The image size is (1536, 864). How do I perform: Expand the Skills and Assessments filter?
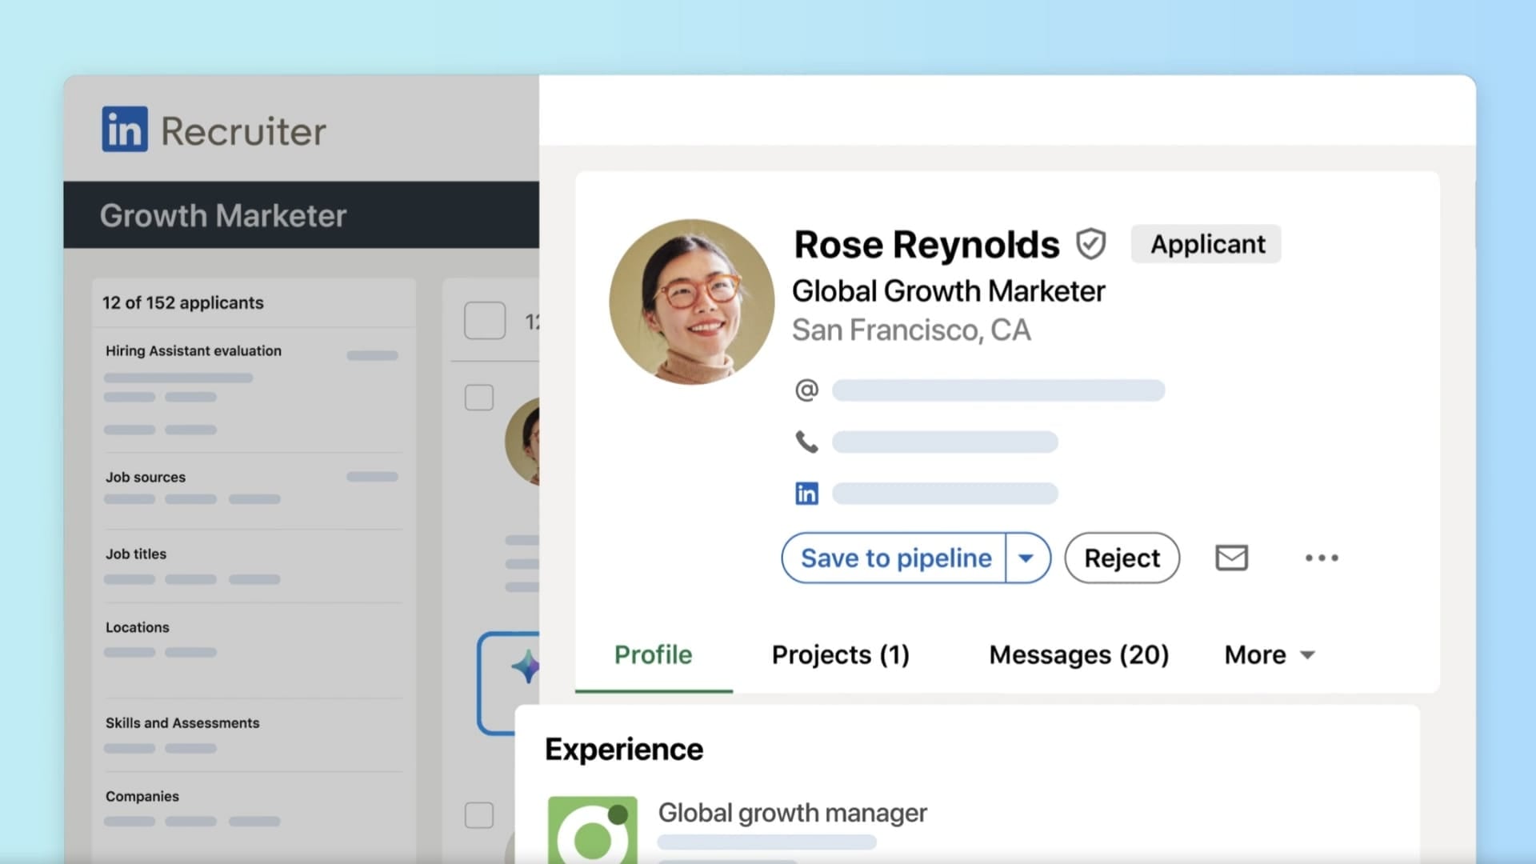(x=182, y=722)
